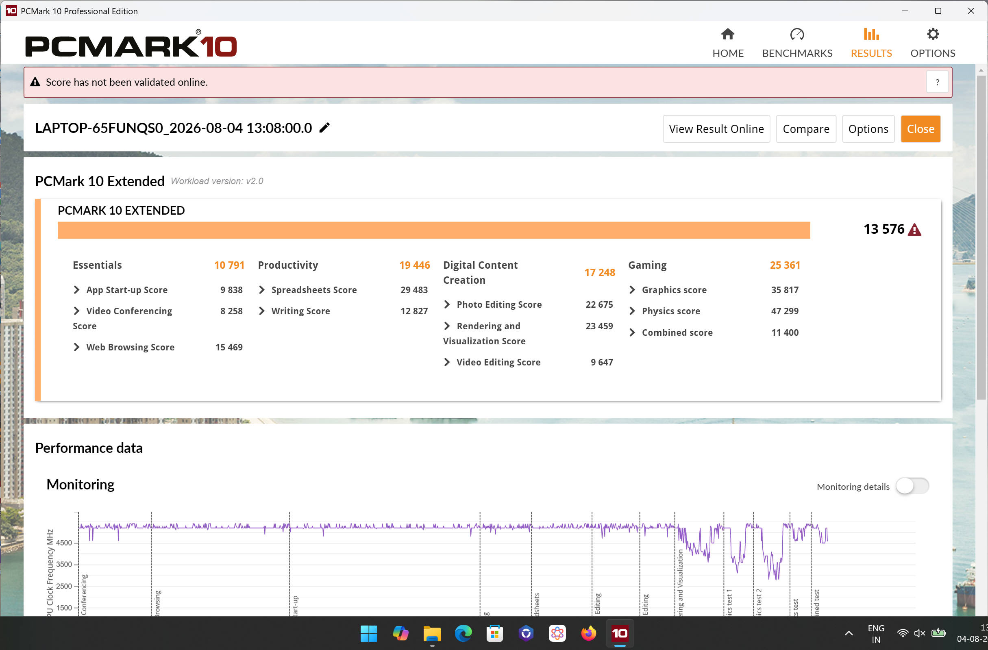Click the Physics score value 47 299

tap(785, 311)
